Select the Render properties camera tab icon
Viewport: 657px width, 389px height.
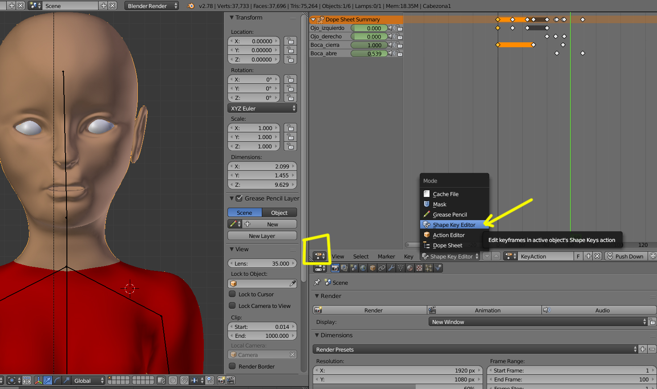tap(335, 268)
